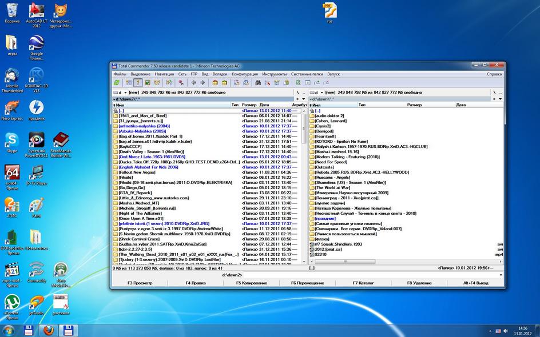Click the F6 Перемещение button
The width and height of the screenshot is (540, 337).
[x=308, y=283]
